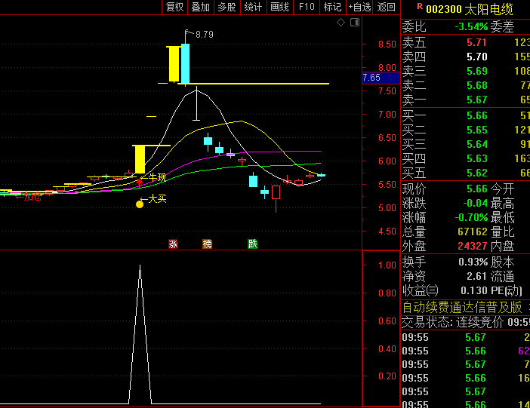Click the red 牛现 arrow marker
The image size is (530, 408).
point(140,182)
